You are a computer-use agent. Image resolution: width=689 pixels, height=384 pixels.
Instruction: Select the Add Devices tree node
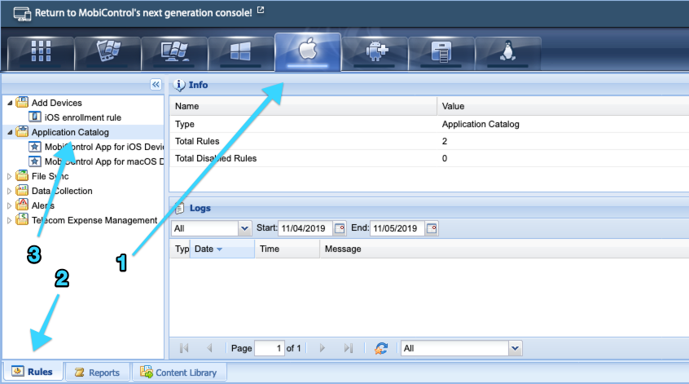(x=57, y=103)
